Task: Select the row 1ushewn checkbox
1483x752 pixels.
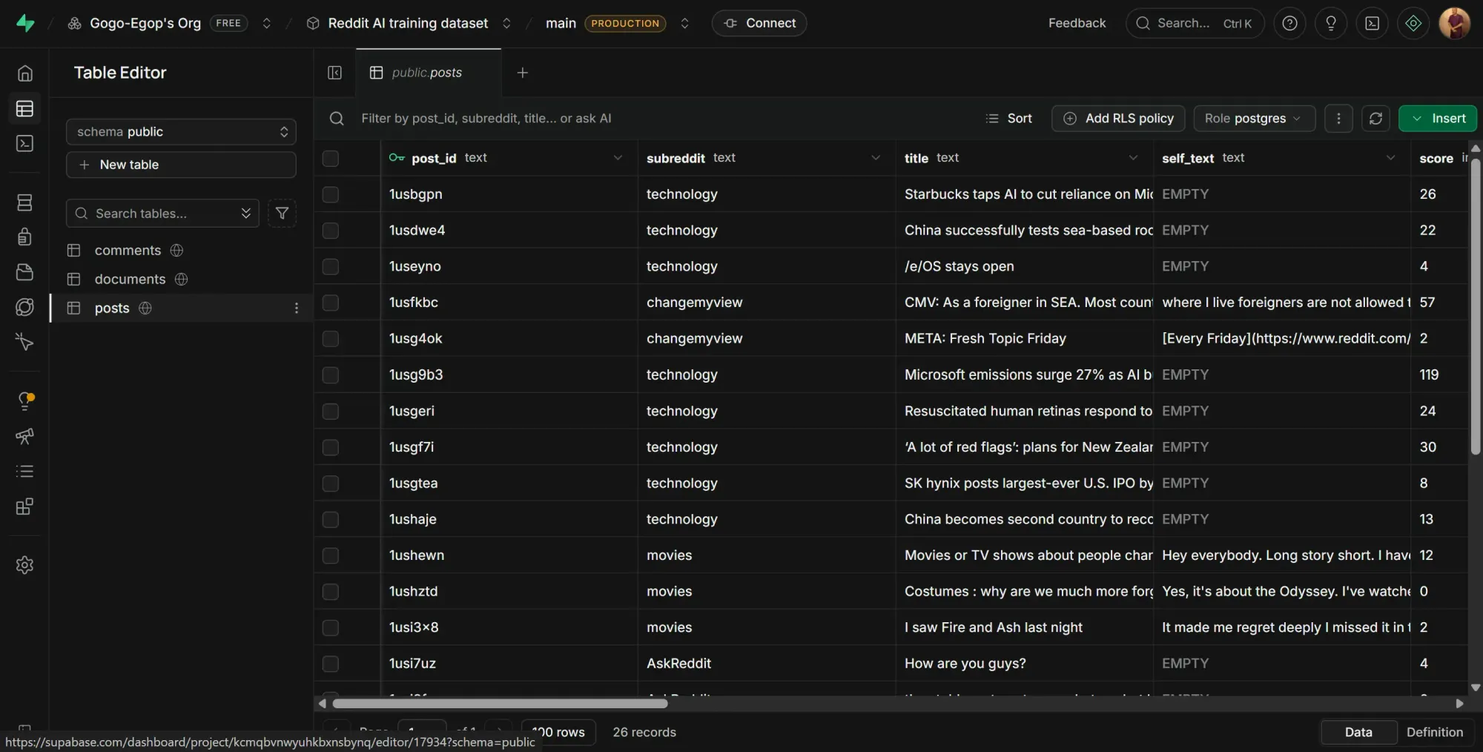Action: pyautogui.click(x=331, y=555)
